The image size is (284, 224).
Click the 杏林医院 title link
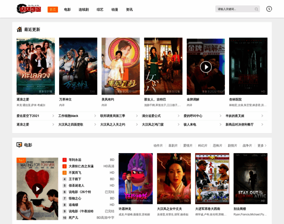[x=235, y=99]
